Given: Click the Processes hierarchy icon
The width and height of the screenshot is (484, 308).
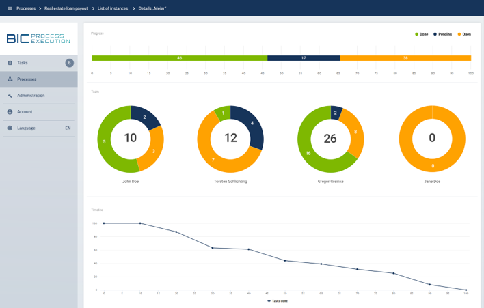Looking at the screenshot, I should (10, 79).
